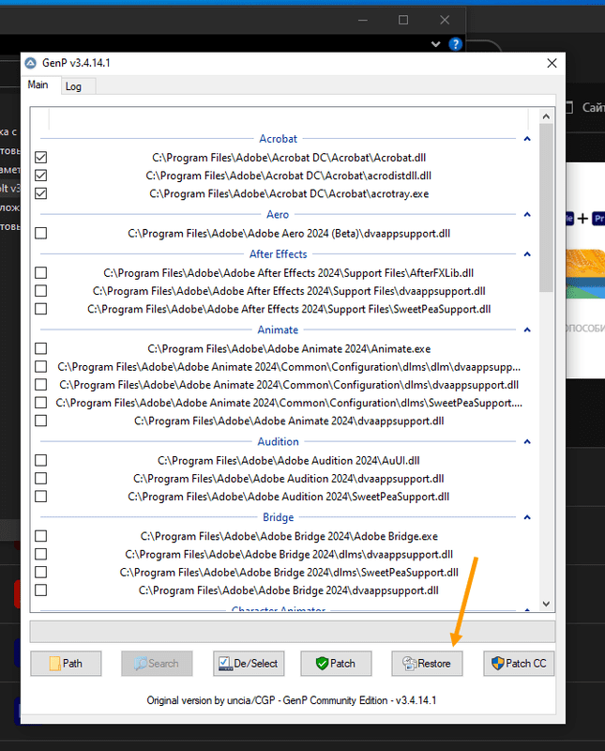The image size is (605, 751).
Task: Select the Main tab
Action: tap(38, 85)
